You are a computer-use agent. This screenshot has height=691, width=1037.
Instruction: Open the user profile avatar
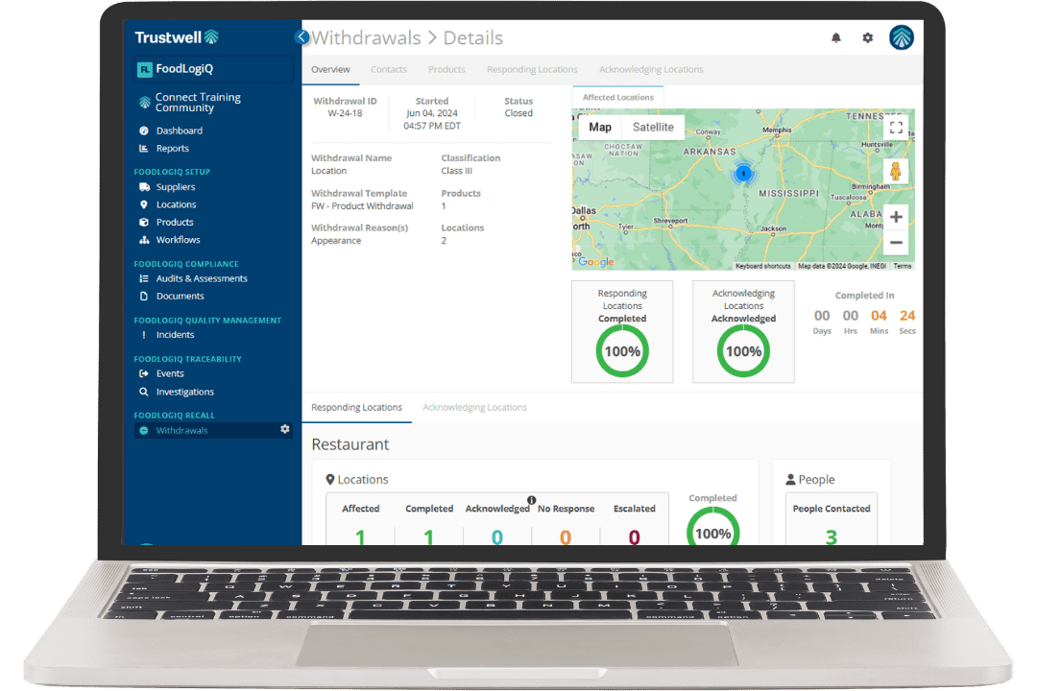(902, 37)
